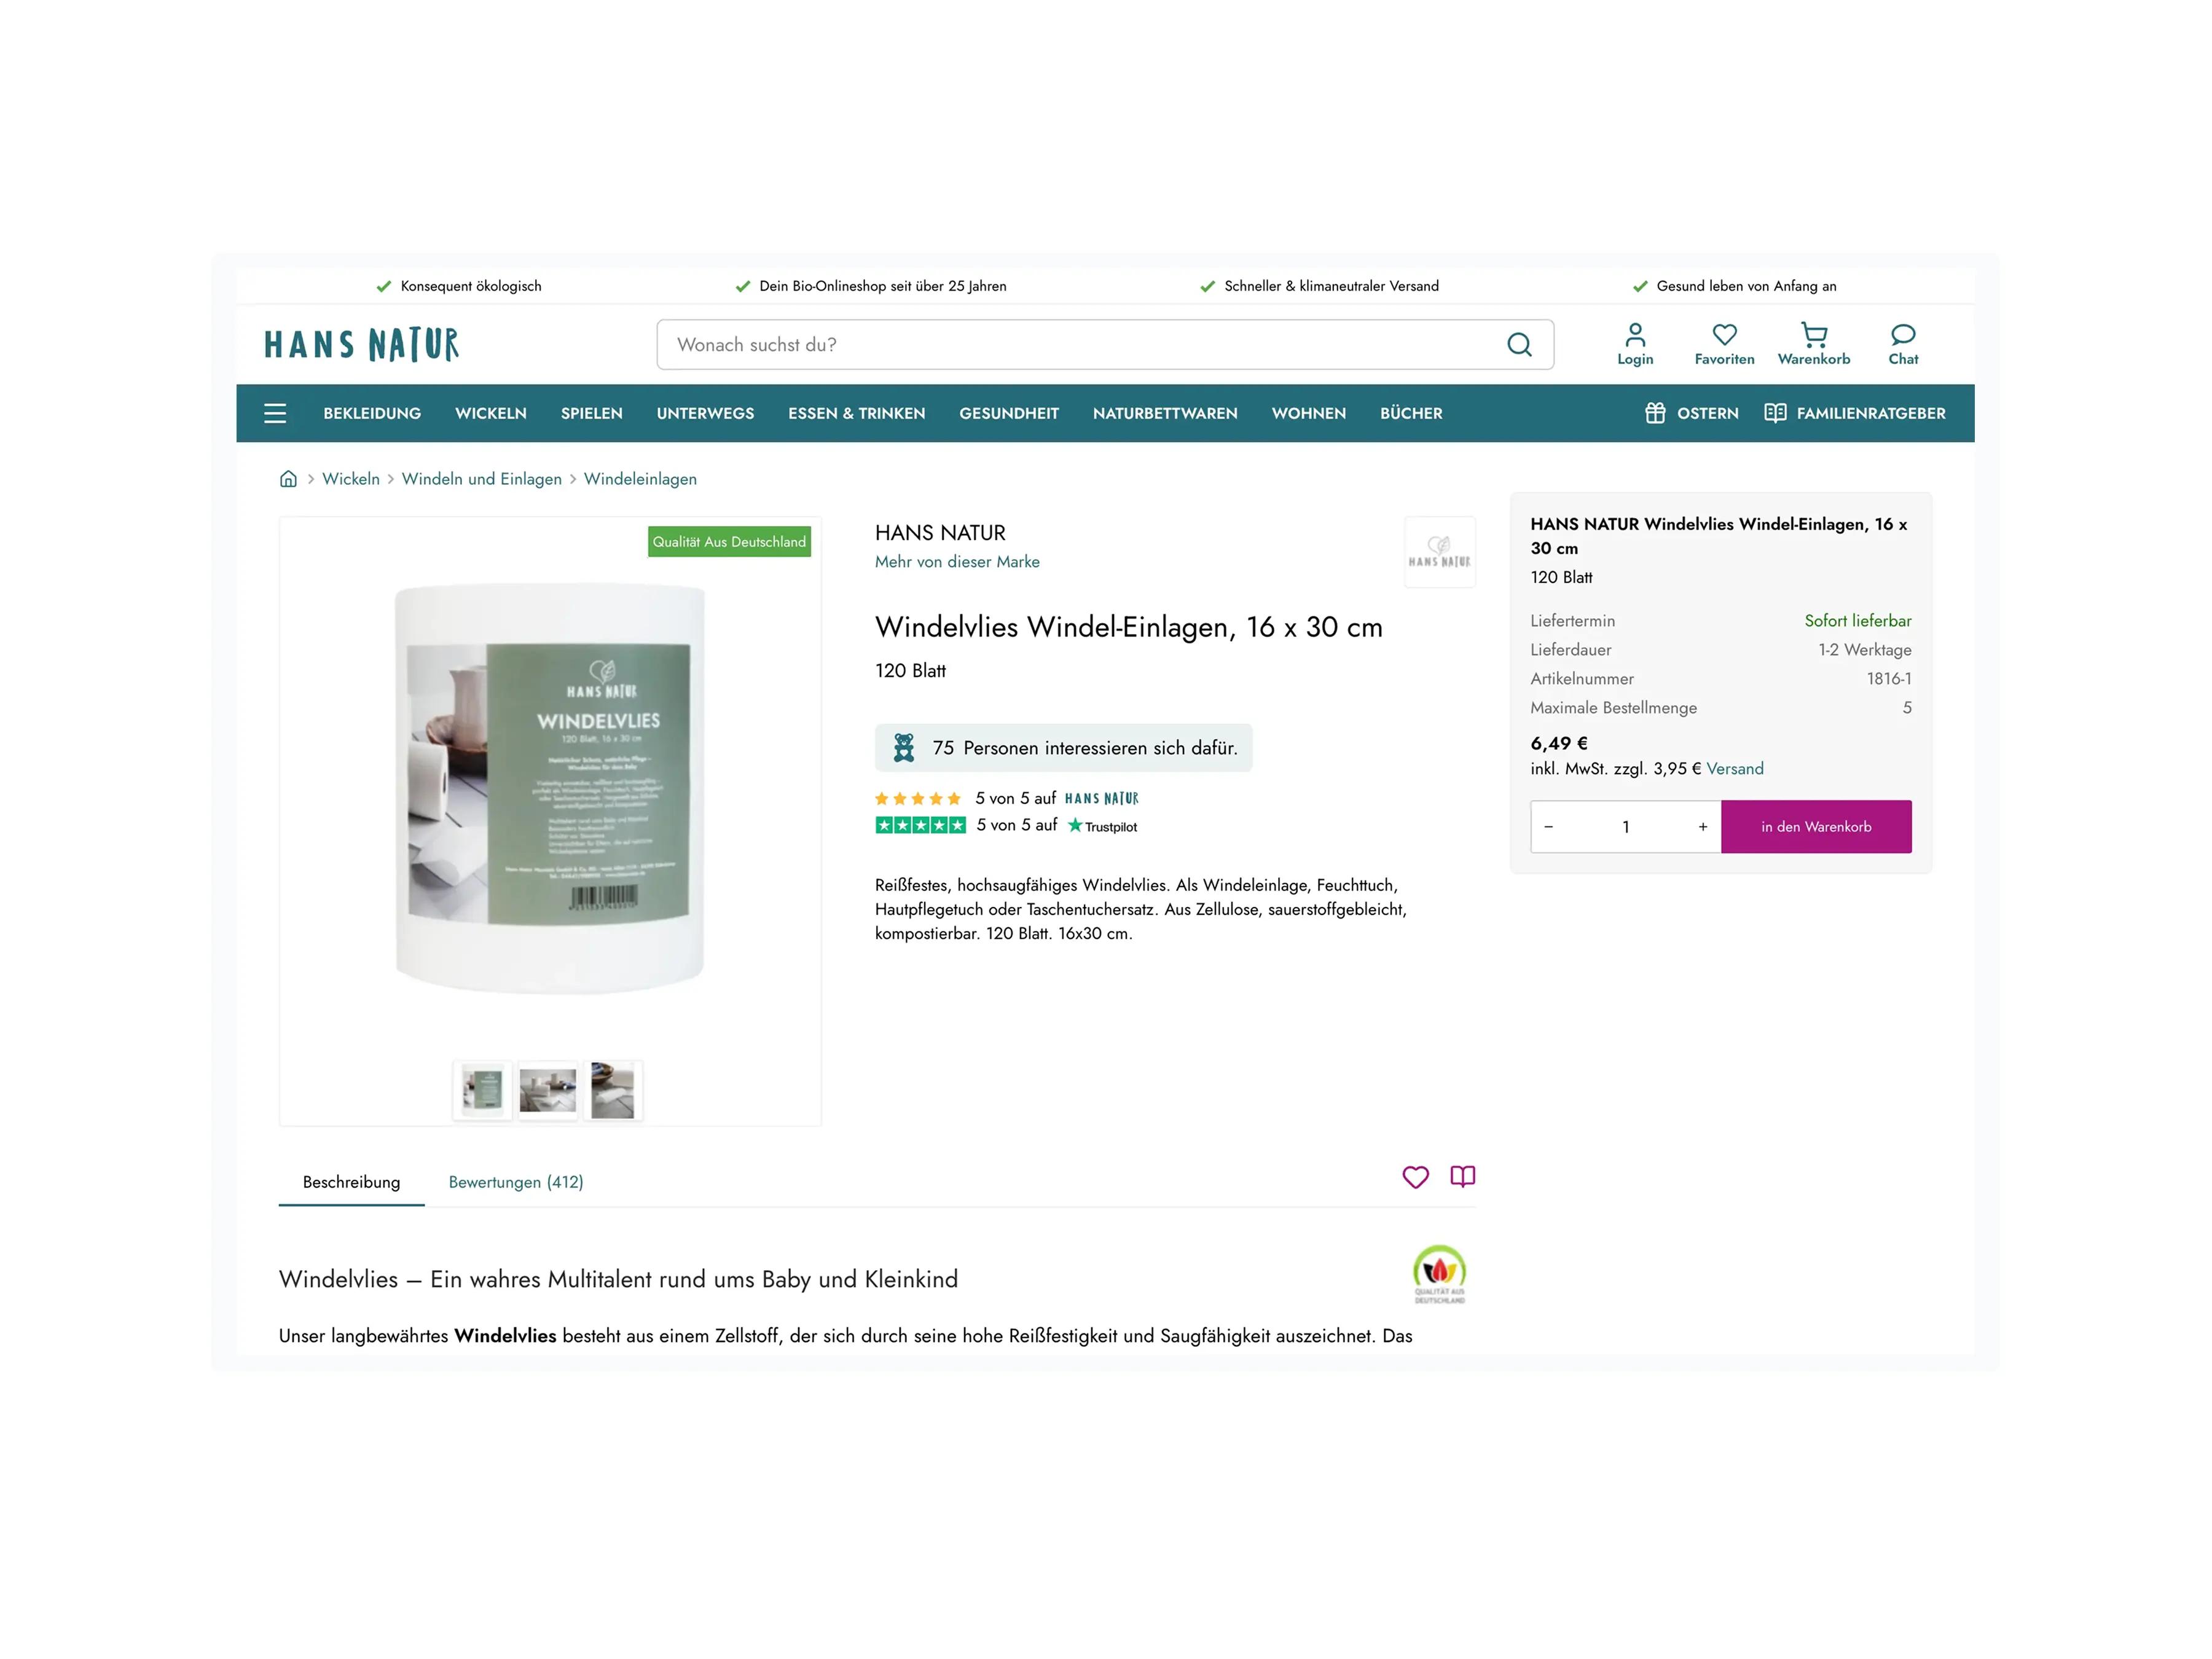The height and width of the screenshot is (1659, 2212).
Task: Click the in den Warenkorb button
Action: pos(1816,827)
